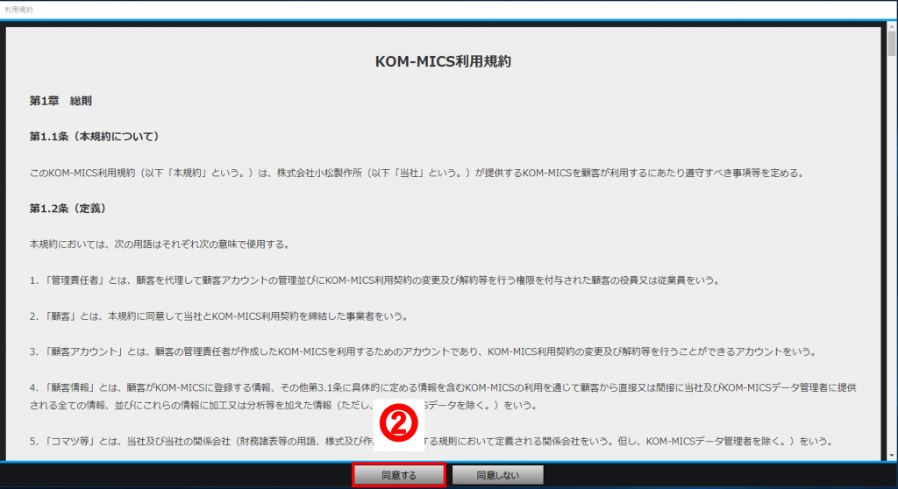Click definition 1 「管理責任者」 text

tap(374, 280)
